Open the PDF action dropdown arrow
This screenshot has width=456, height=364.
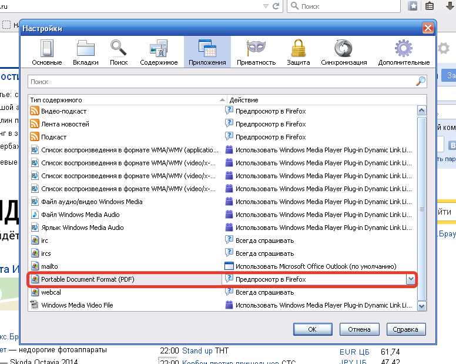pos(410,279)
